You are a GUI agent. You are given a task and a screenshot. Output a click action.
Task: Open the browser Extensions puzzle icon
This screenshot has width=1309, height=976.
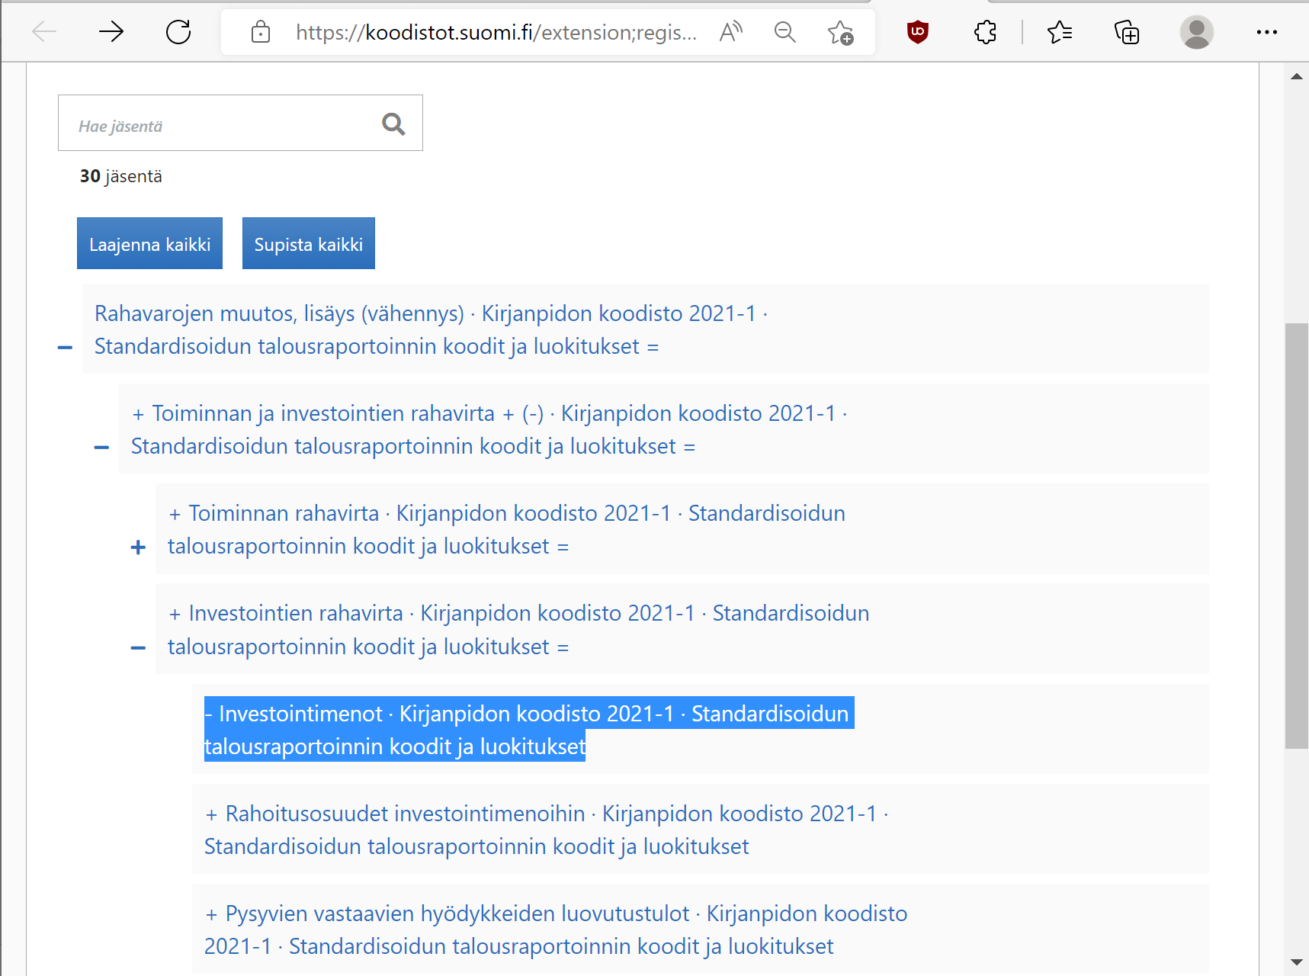click(x=985, y=32)
